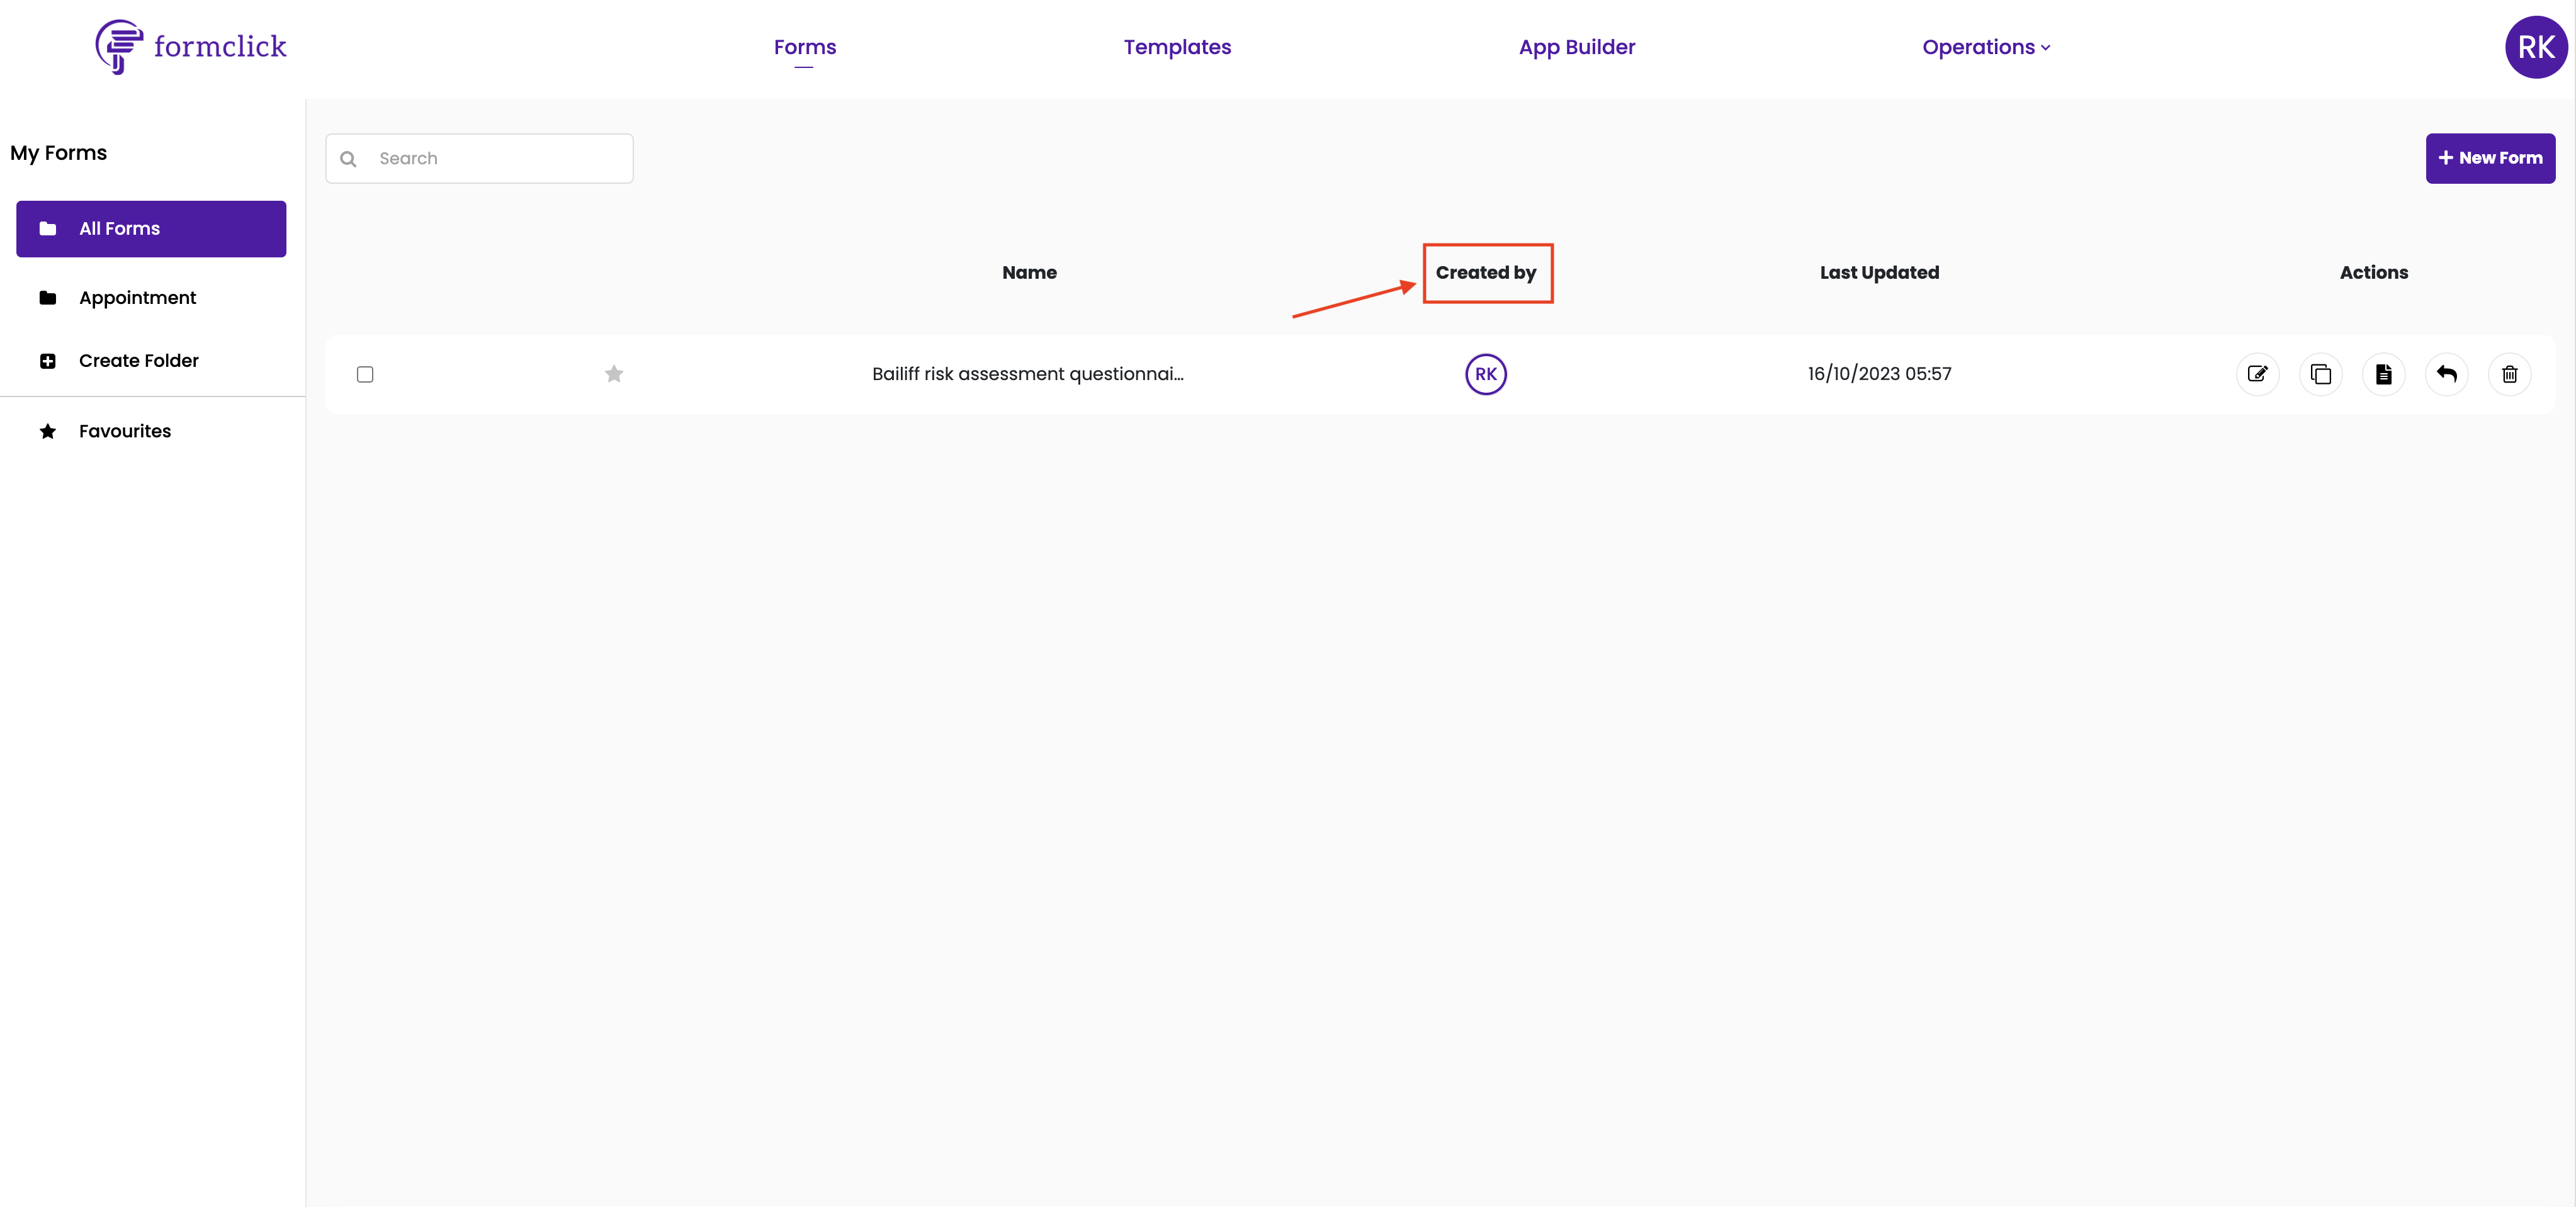Click the Last Updated column header
This screenshot has width=2576, height=1207.
click(x=1879, y=273)
